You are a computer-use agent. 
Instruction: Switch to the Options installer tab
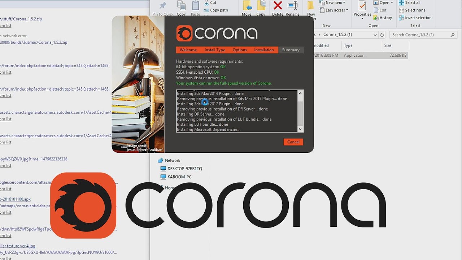point(240,50)
